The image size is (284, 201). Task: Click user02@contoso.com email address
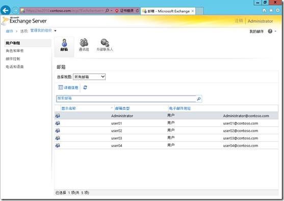(x=241, y=131)
